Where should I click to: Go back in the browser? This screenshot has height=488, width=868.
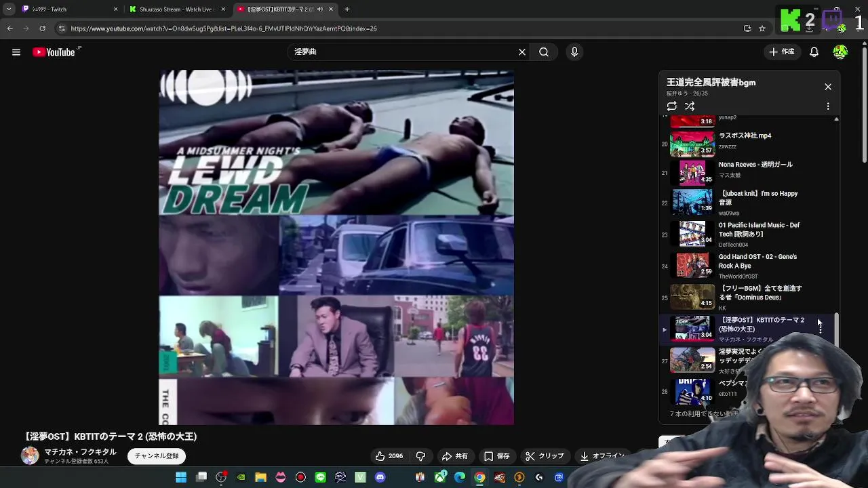(x=9, y=28)
